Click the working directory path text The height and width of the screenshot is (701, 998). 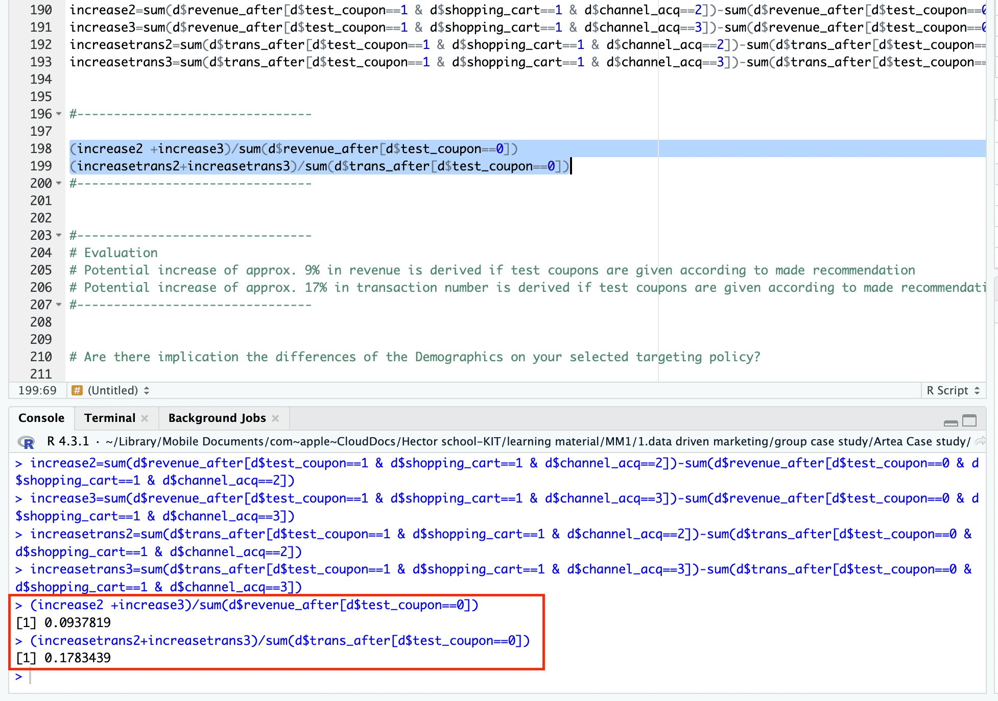coord(537,442)
